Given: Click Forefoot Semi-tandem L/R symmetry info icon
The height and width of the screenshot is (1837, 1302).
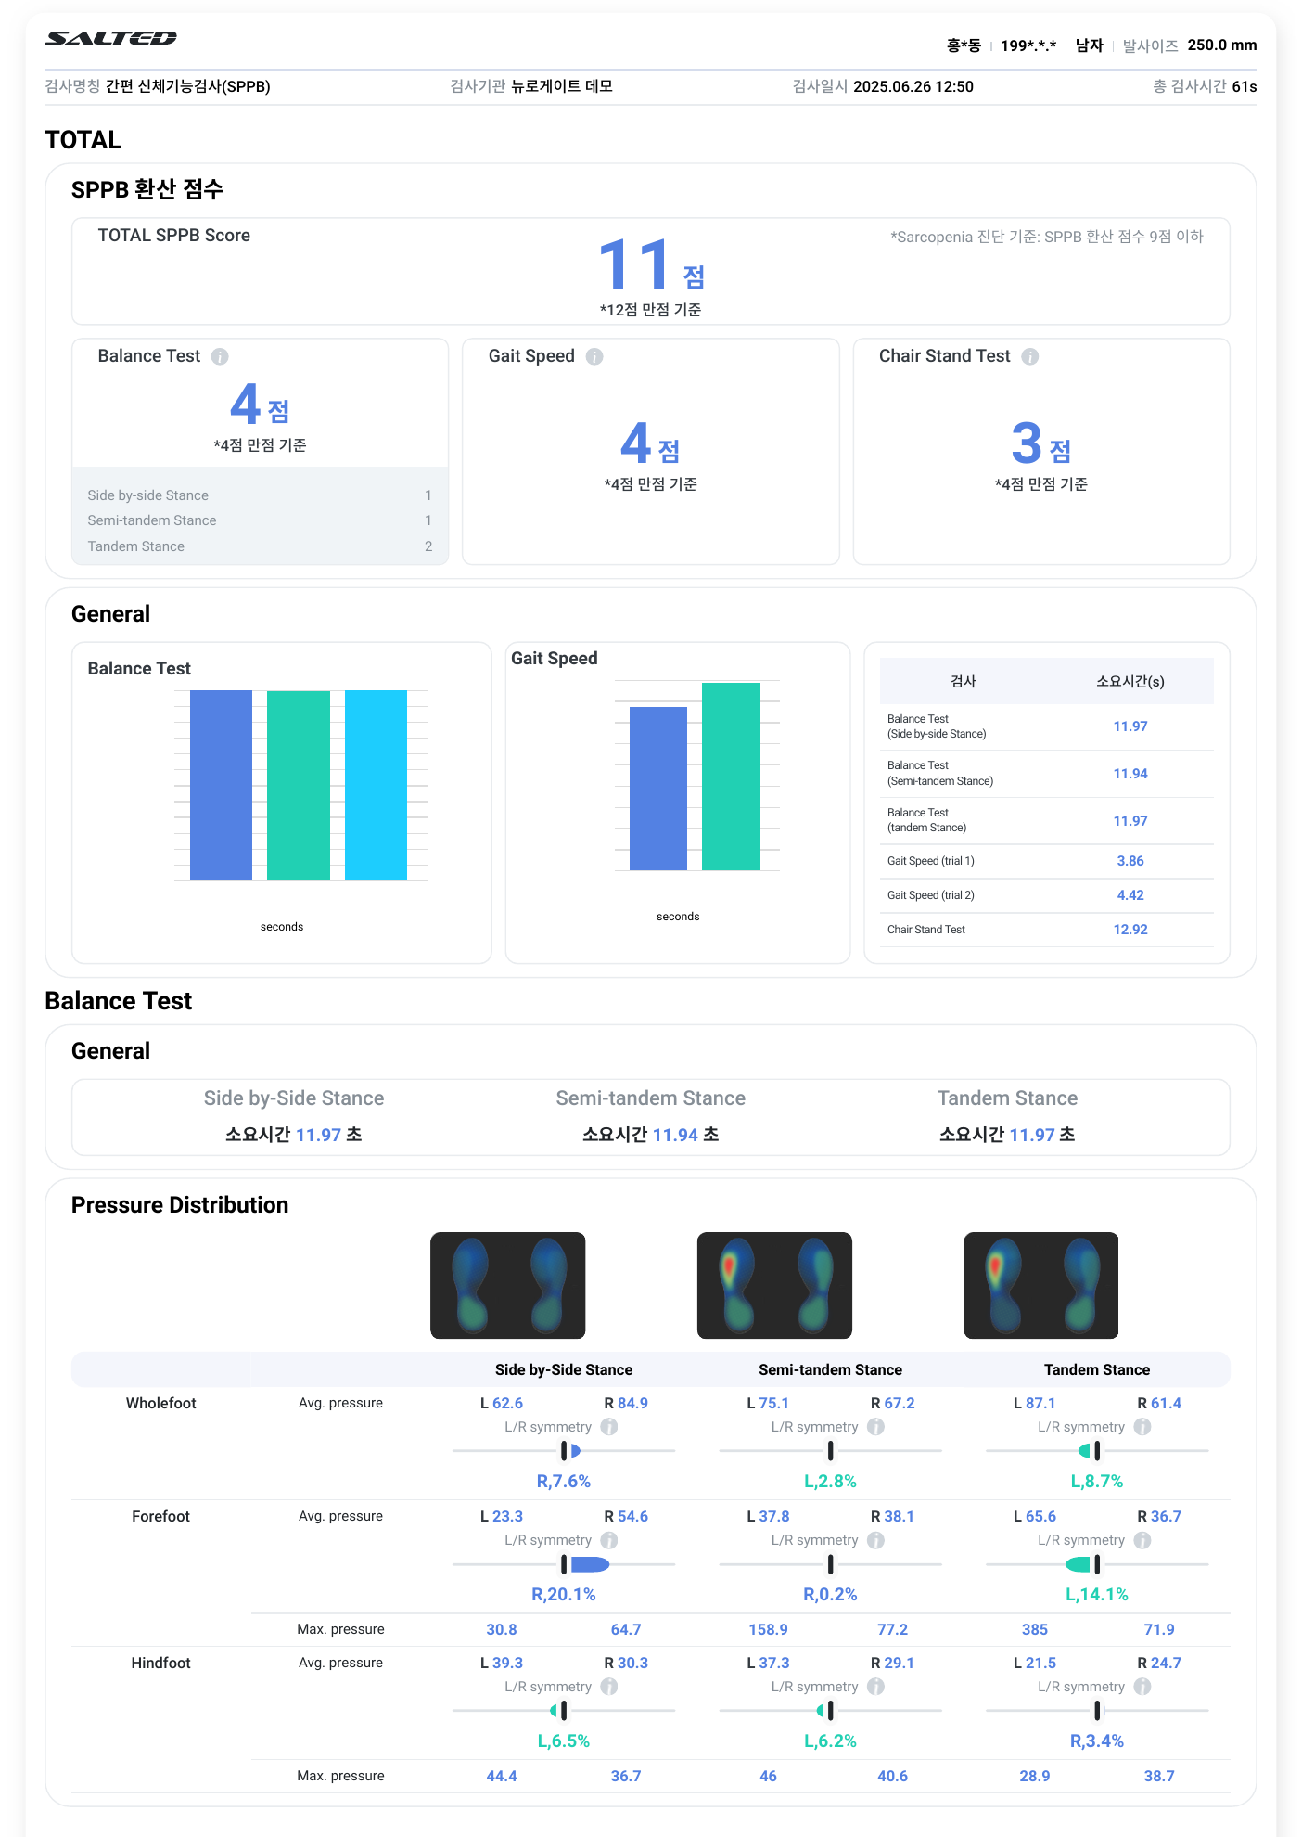Looking at the screenshot, I should tap(875, 1540).
